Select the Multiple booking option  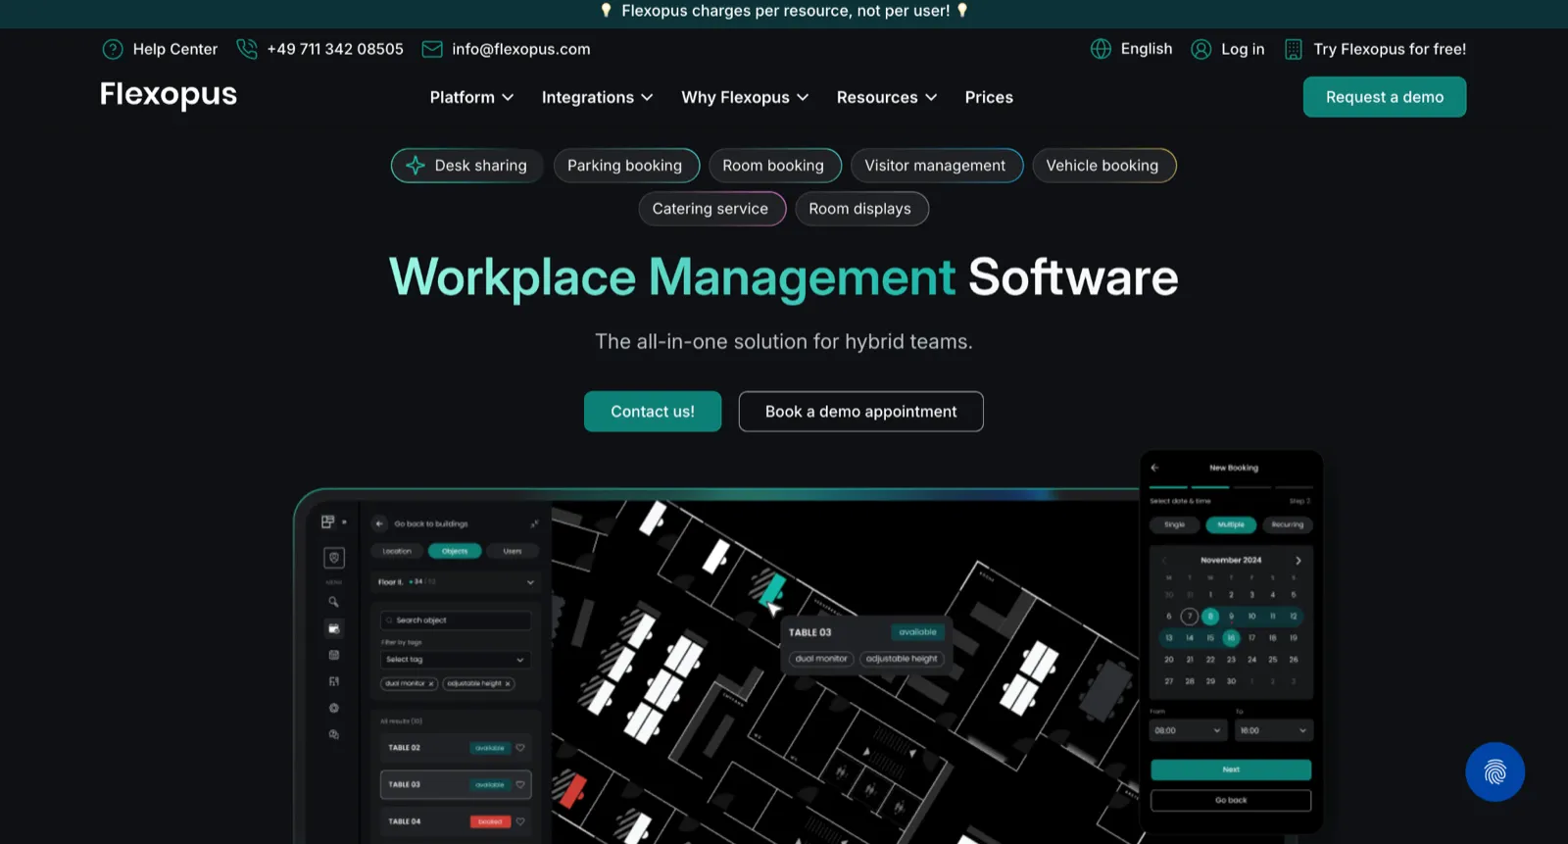[1231, 524]
